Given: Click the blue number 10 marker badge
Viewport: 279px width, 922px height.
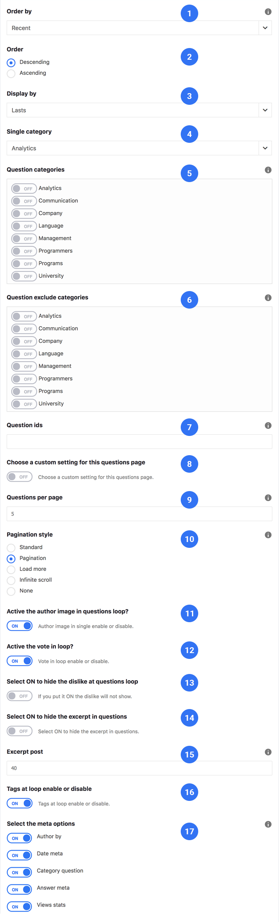Looking at the screenshot, I should 189,539.
